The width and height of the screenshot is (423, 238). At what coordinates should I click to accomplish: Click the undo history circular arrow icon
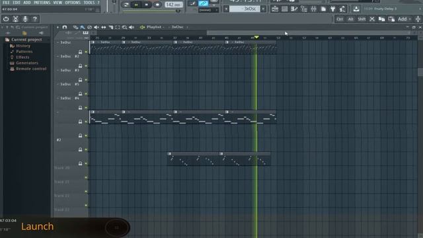pos(6,19)
